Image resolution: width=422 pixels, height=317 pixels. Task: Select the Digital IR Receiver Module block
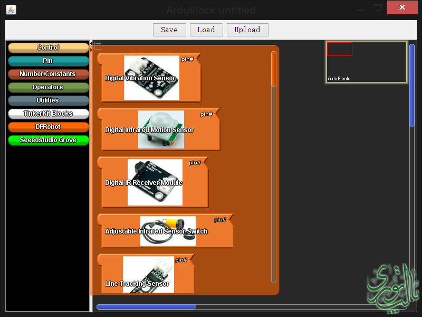(x=153, y=182)
